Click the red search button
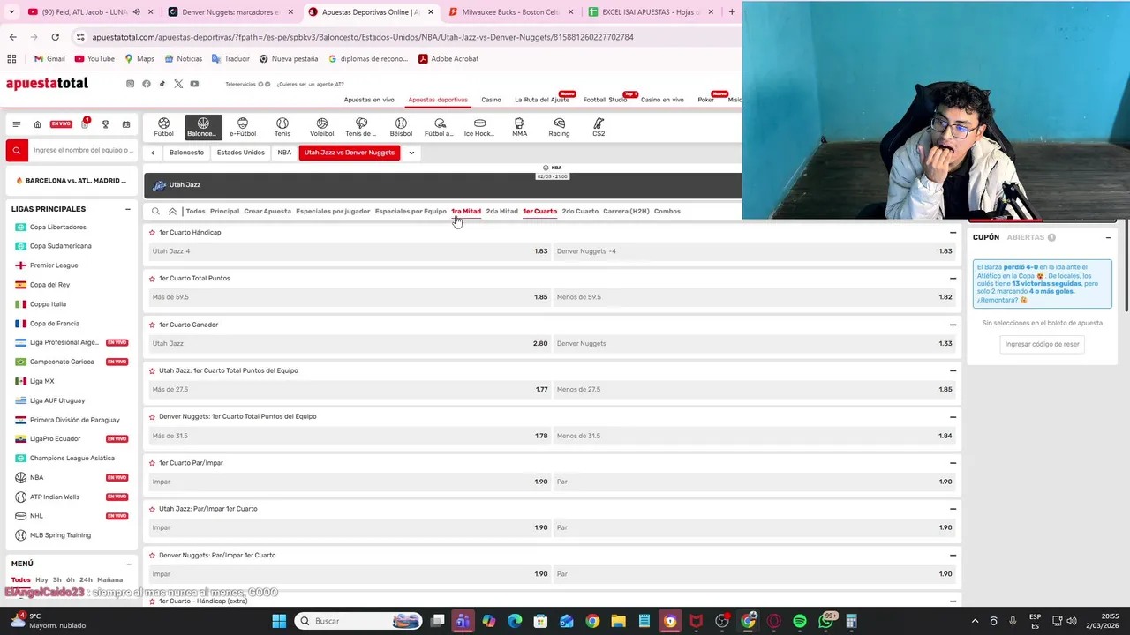 16,151
